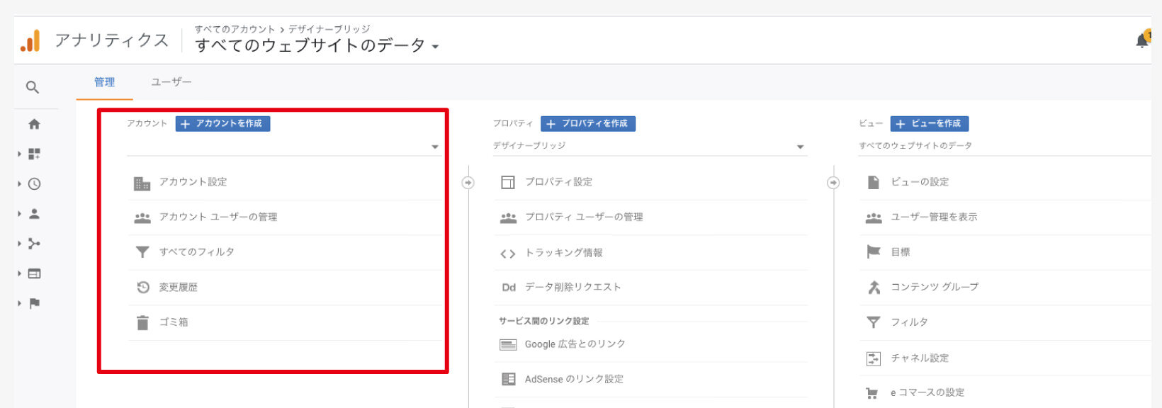Click the Conversions flag icon in sidebar
Image resolution: width=1162 pixels, height=408 pixels.
point(34,303)
